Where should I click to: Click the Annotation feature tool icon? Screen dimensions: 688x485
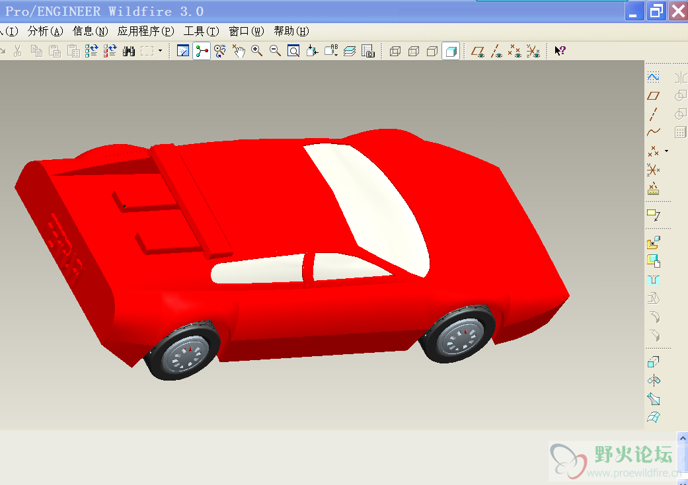(654, 215)
